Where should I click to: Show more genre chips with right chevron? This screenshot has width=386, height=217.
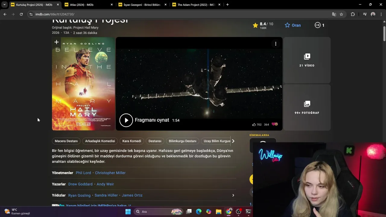click(x=233, y=141)
